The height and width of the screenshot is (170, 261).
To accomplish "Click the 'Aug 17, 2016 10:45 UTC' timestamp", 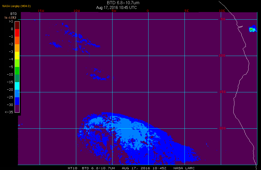I will [116, 8].
